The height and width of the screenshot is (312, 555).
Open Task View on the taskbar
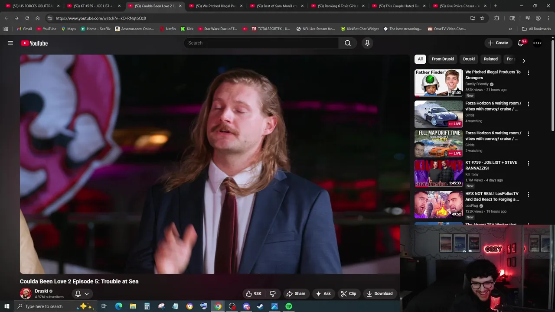pyautogui.click(x=104, y=306)
